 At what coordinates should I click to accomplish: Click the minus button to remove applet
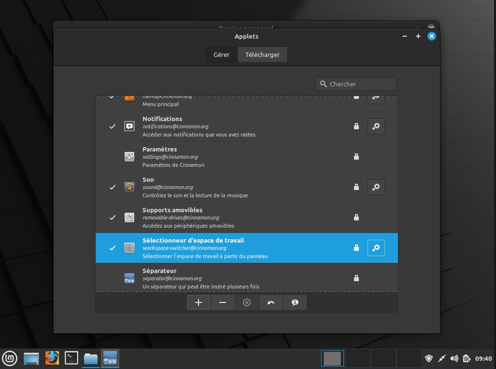point(223,302)
